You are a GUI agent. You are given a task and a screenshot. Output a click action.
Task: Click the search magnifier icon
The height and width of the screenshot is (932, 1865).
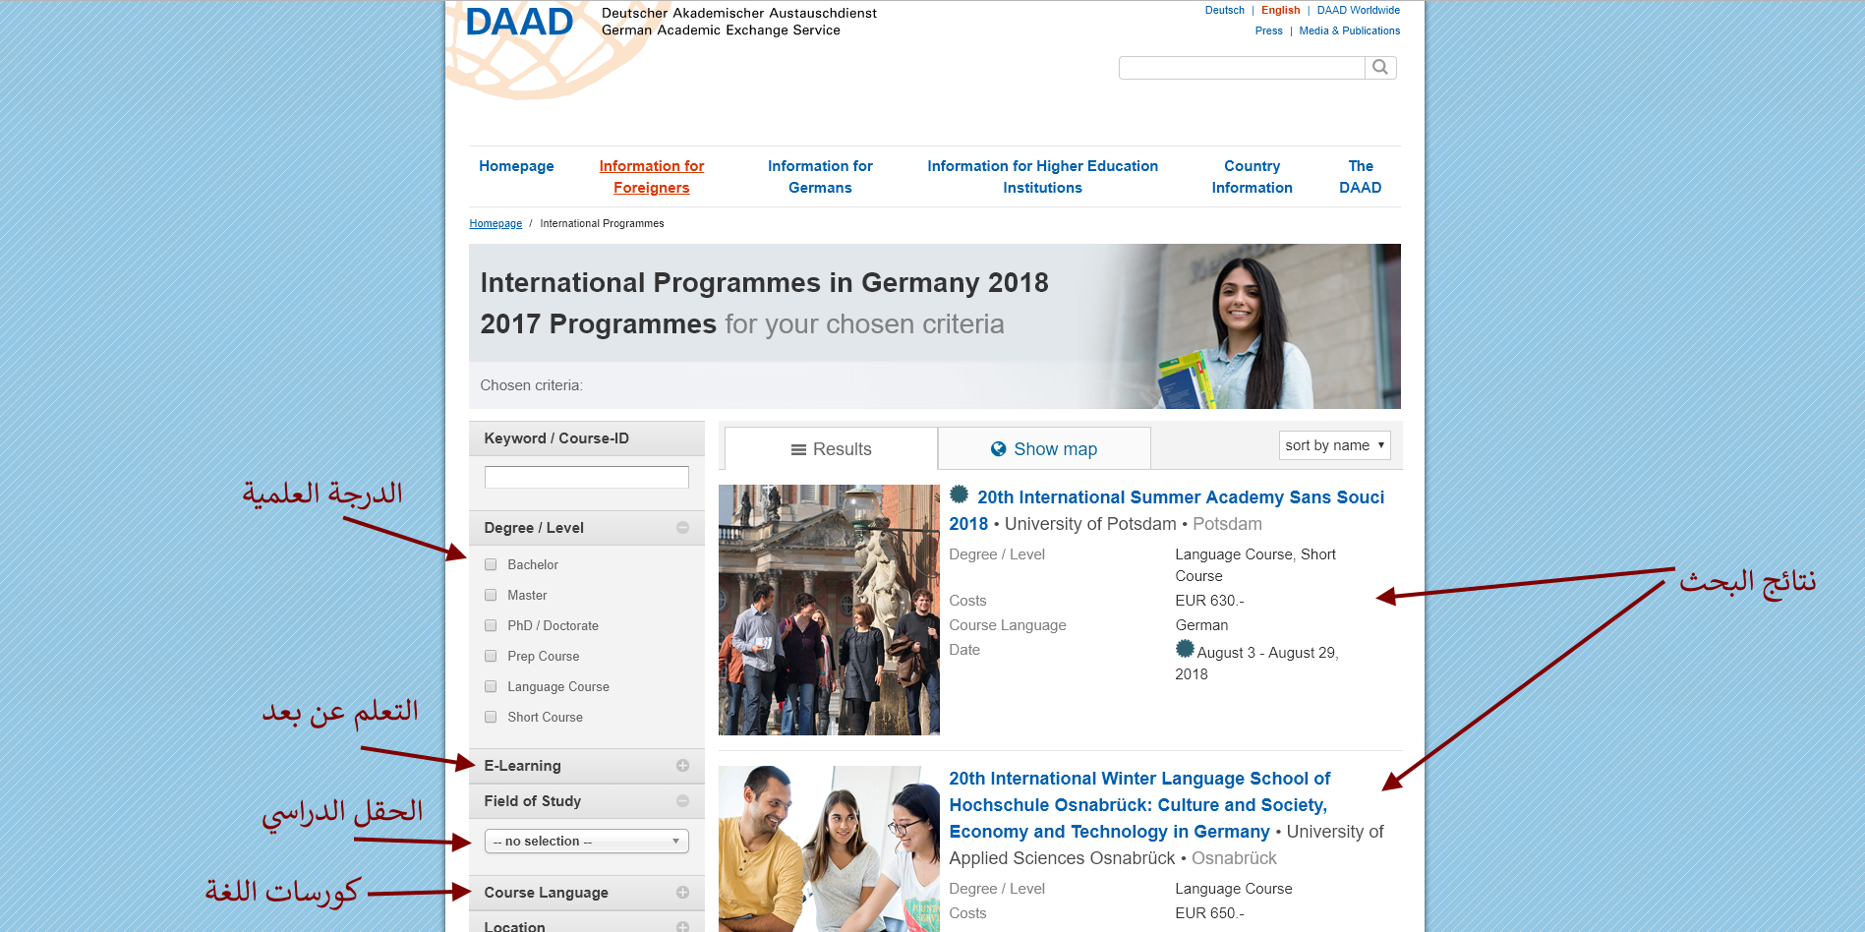1380,67
